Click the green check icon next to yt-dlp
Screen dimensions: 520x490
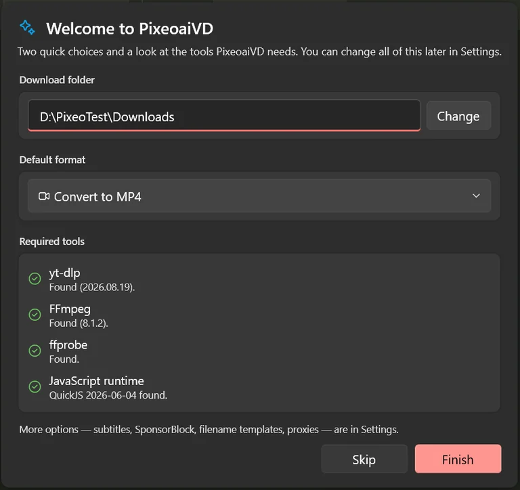(35, 278)
